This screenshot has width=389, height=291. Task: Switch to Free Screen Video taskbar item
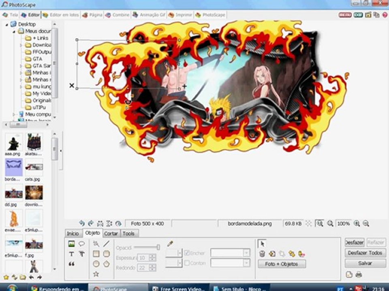point(179,288)
